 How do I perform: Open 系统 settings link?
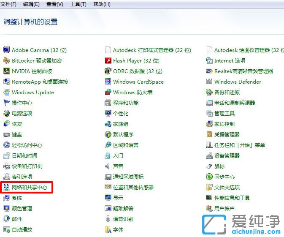pyautogui.click(x=17, y=198)
